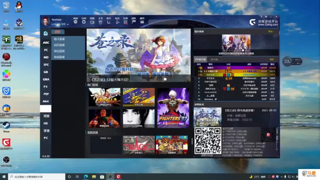320x180 pixels.
Task: Open QQ penguin desktop shortcut
Action: [19, 6]
